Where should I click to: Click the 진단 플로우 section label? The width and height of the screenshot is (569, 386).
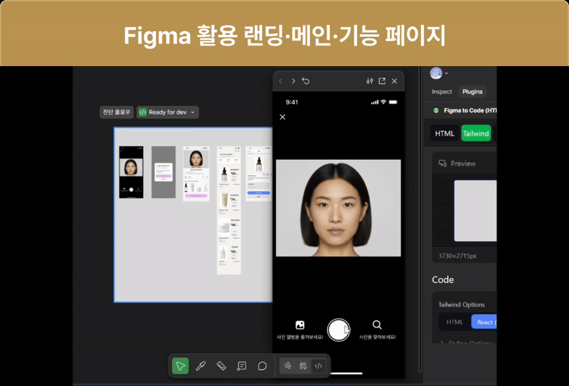click(117, 112)
